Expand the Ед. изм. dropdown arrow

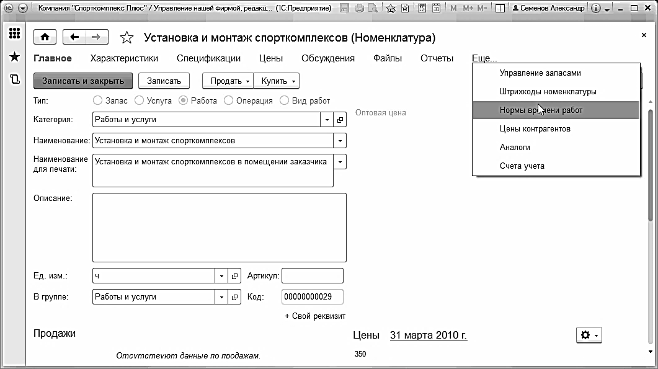[x=221, y=276]
